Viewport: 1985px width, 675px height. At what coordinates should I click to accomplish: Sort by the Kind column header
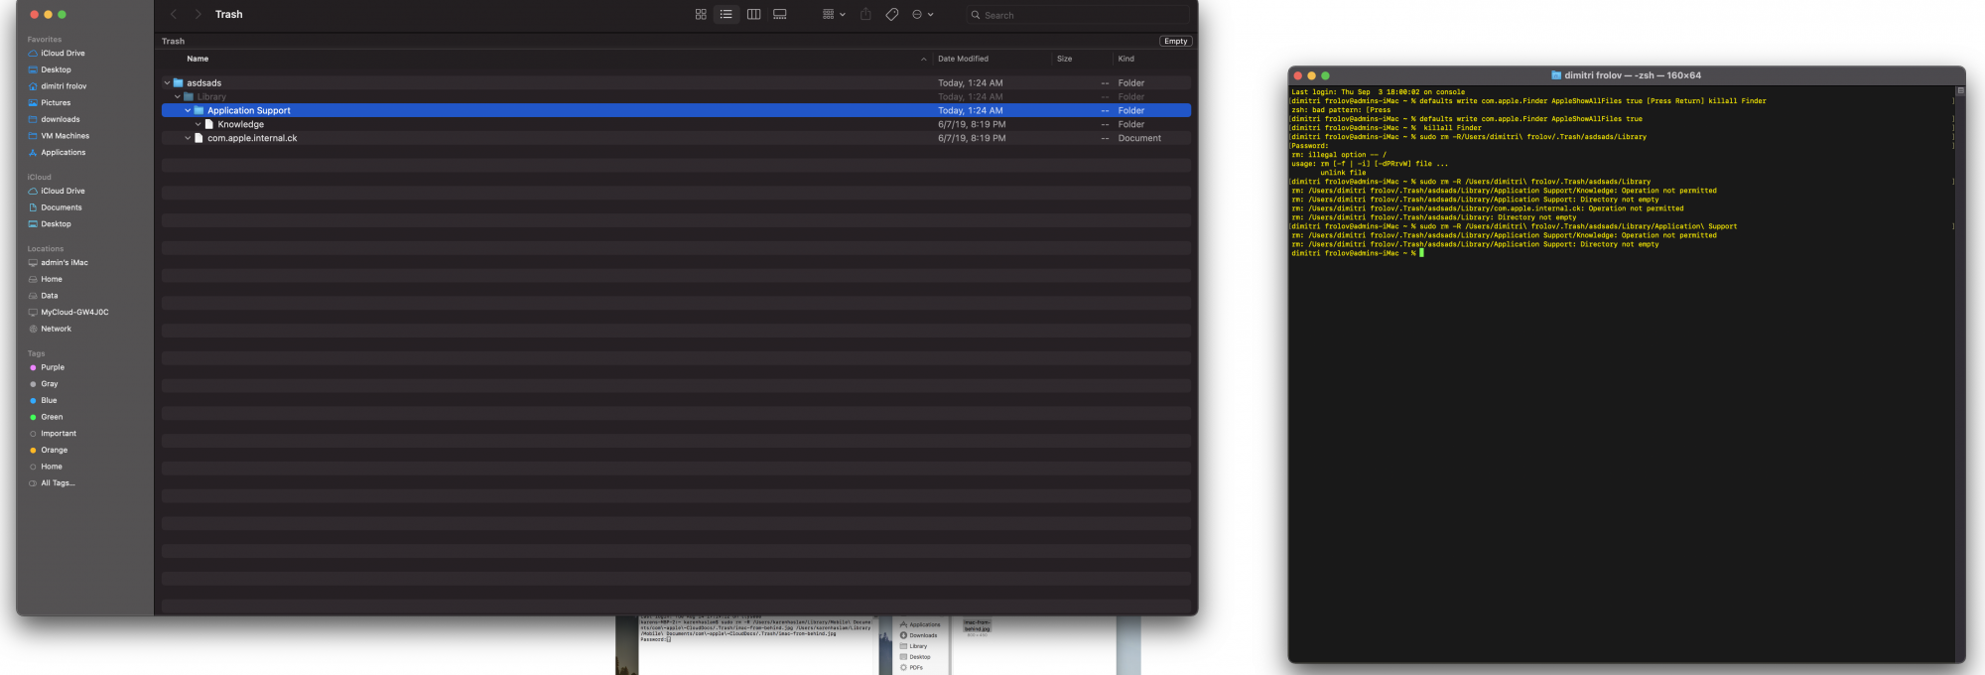pyautogui.click(x=1125, y=59)
